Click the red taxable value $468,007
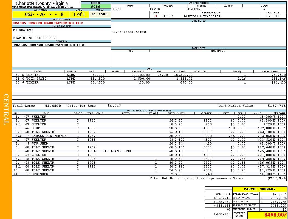Viewport: 288px width, 219px height. coord(275,215)
